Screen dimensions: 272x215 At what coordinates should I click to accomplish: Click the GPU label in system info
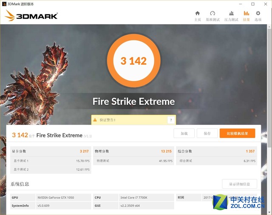[x=15, y=198]
